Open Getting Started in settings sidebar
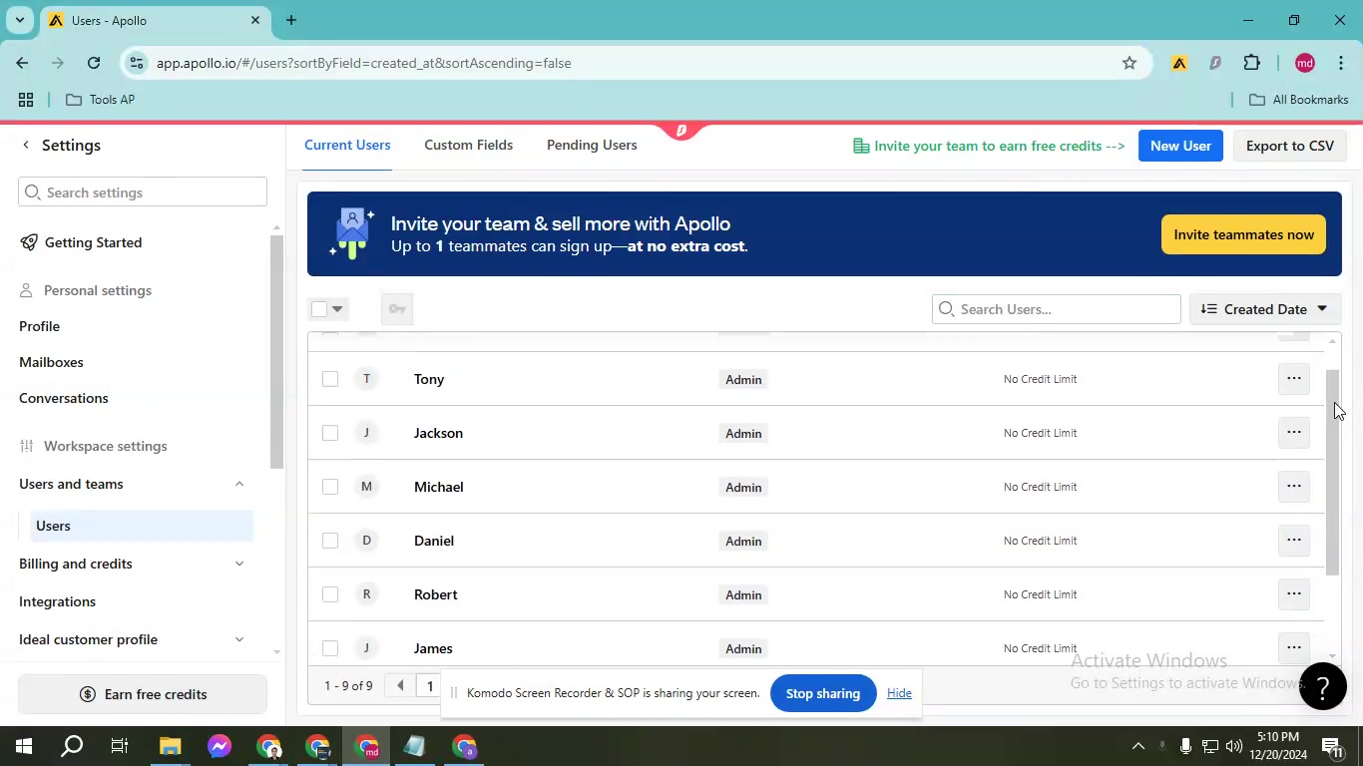 pyautogui.click(x=93, y=242)
